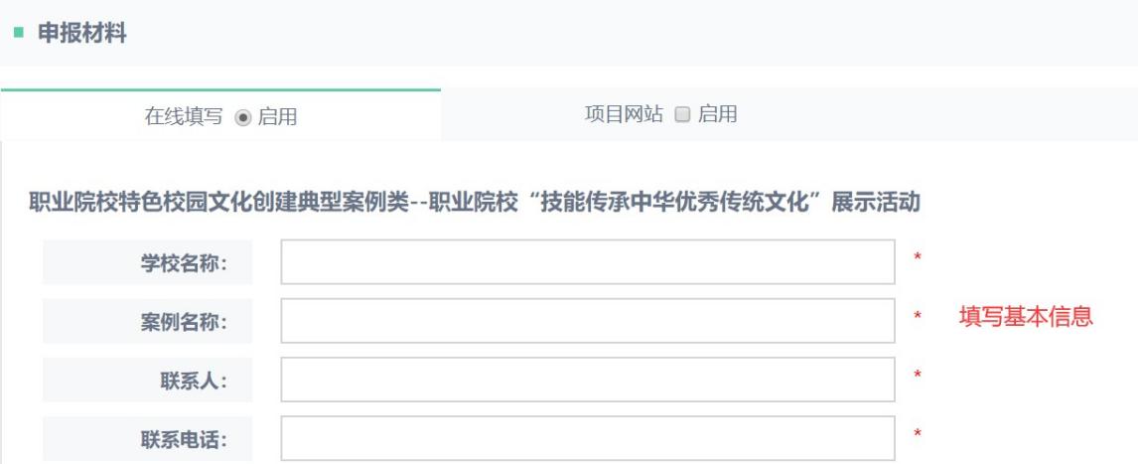Enable the 项目网站 启用 checkbox

click(x=682, y=114)
